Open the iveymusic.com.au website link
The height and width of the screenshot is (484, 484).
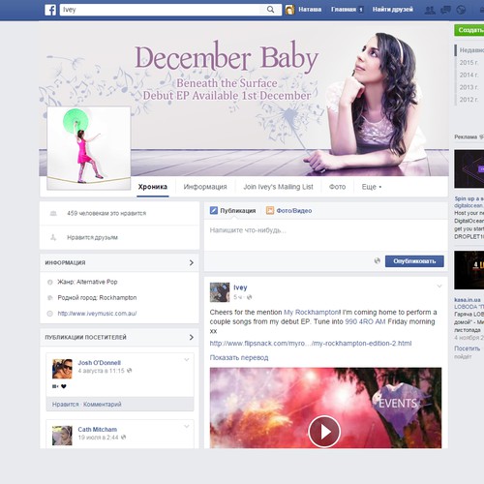pyautogui.click(x=97, y=314)
